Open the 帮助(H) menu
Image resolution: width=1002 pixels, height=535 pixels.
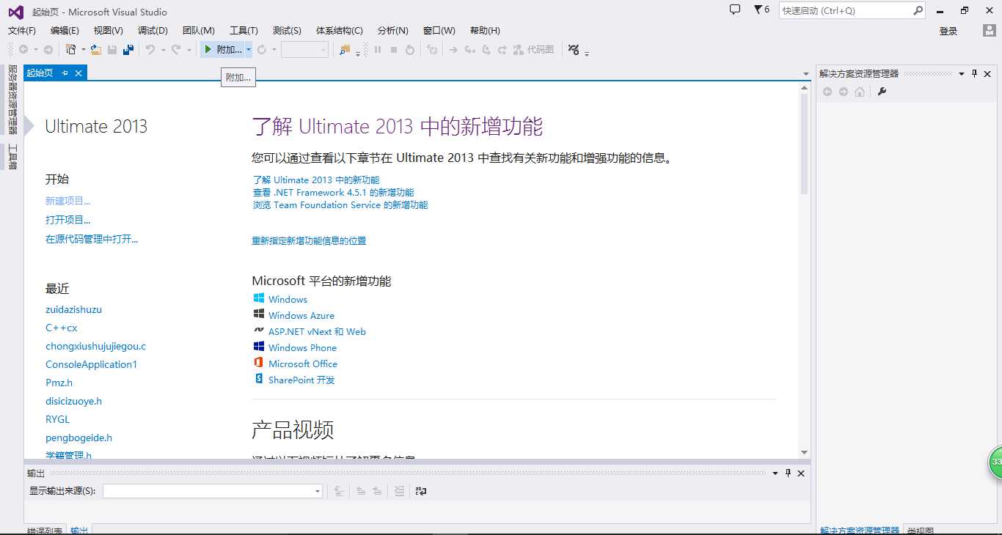[485, 30]
